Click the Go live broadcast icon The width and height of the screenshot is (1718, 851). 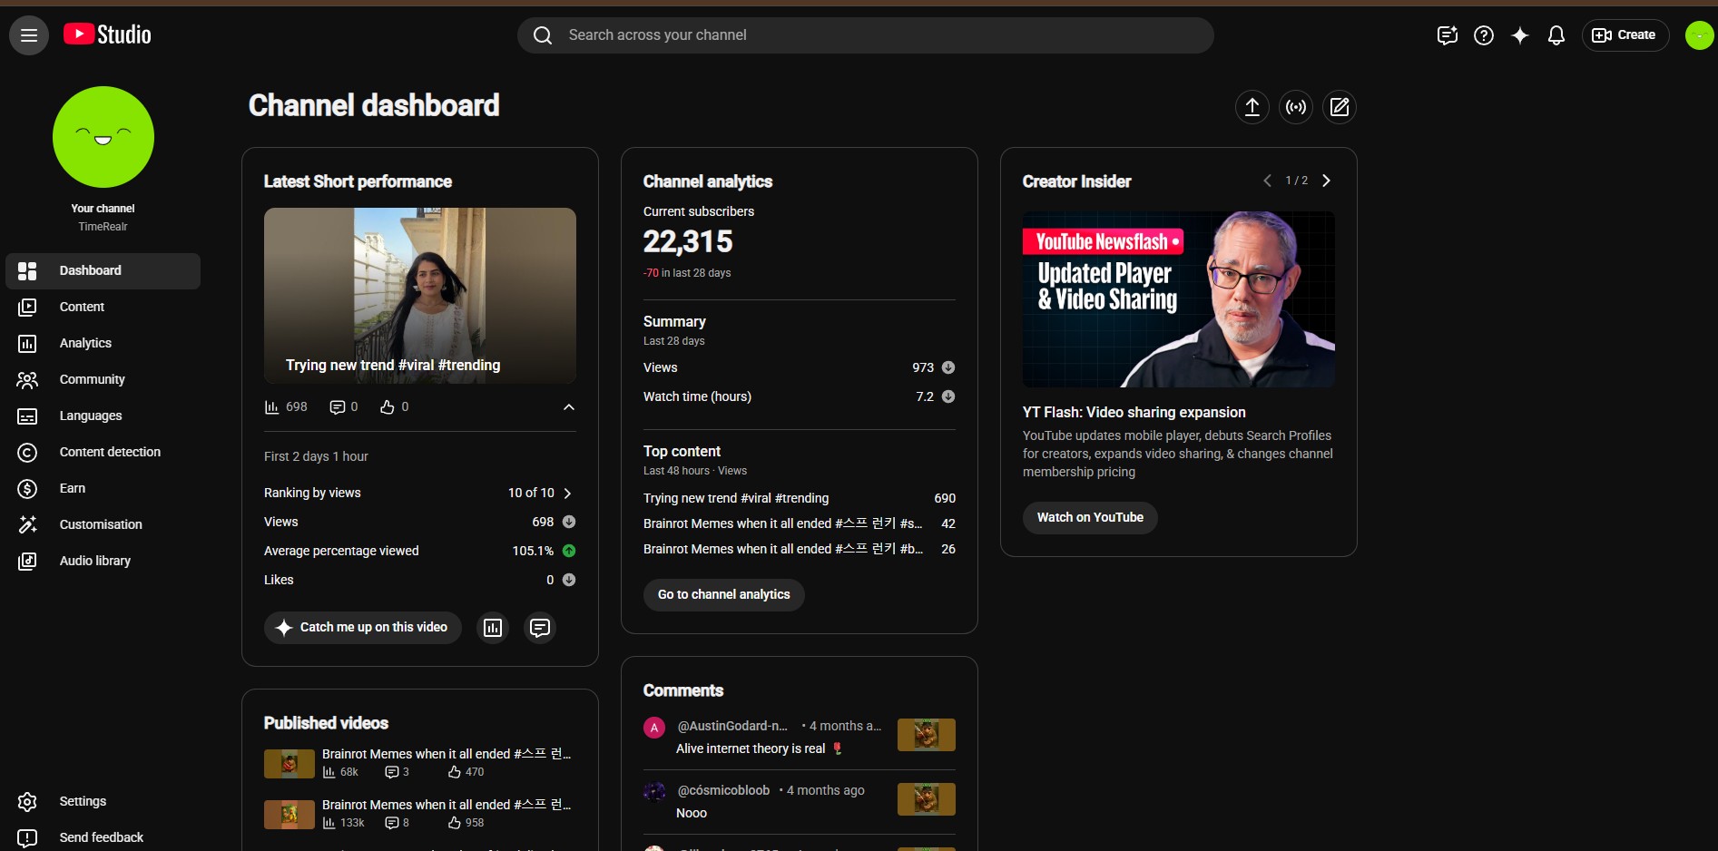click(1296, 107)
